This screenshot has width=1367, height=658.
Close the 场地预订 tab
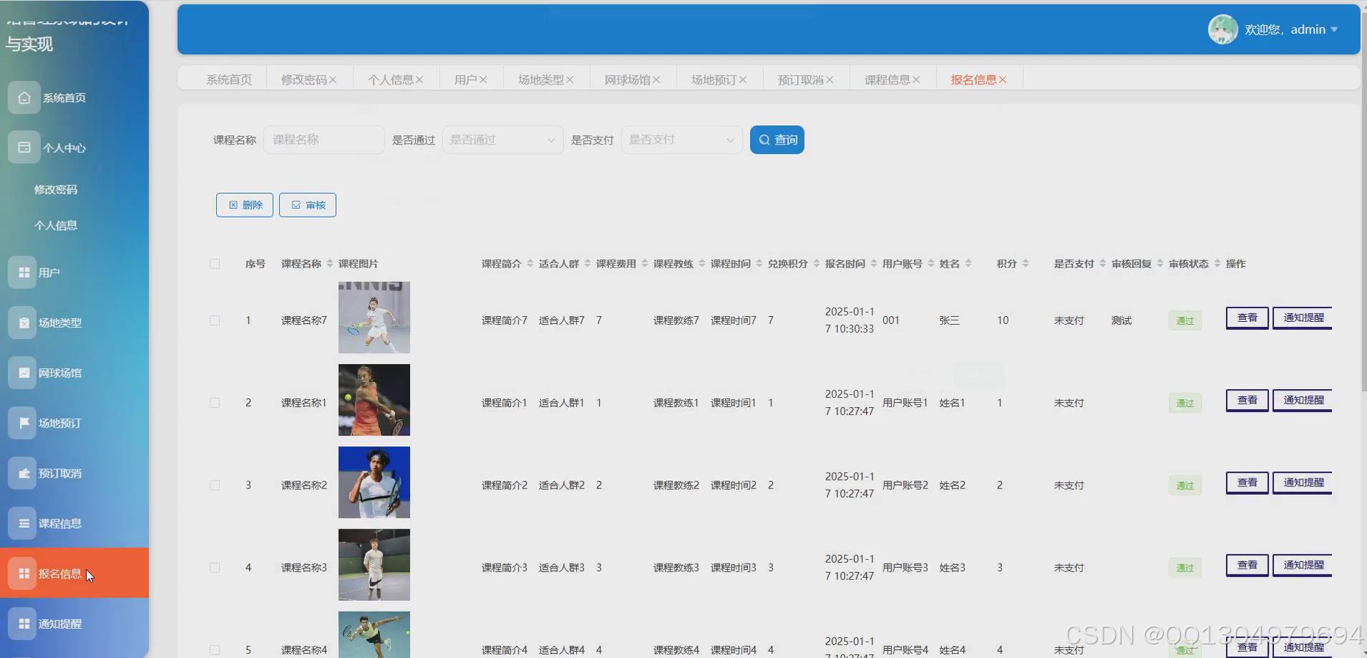[x=743, y=80]
